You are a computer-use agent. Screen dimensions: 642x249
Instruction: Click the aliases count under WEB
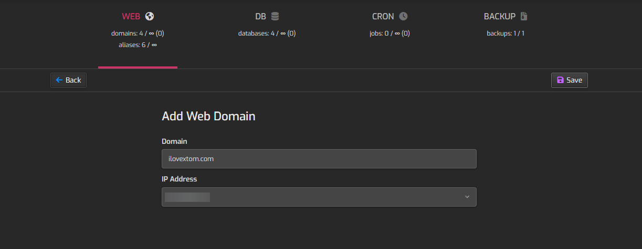click(x=138, y=45)
